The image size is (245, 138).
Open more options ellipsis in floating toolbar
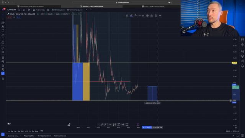160,16
